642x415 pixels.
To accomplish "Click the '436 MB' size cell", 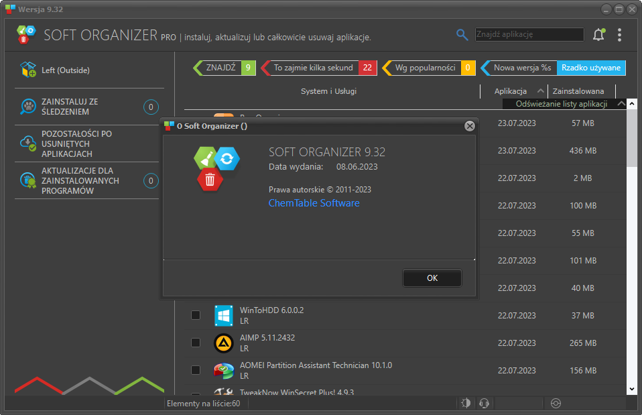I will tap(582, 150).
